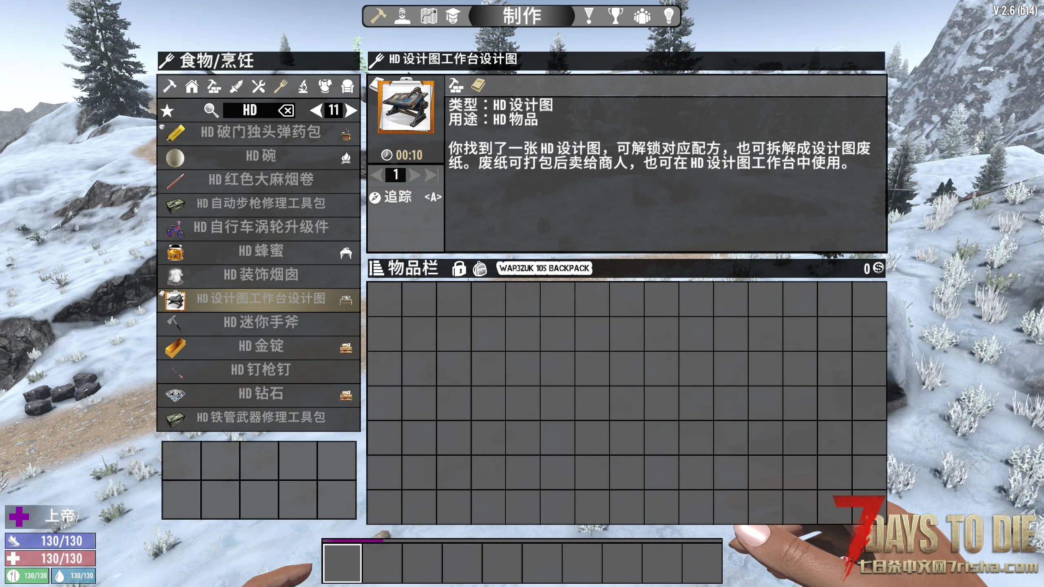Click station icon on HD 钻石 row

346,395
